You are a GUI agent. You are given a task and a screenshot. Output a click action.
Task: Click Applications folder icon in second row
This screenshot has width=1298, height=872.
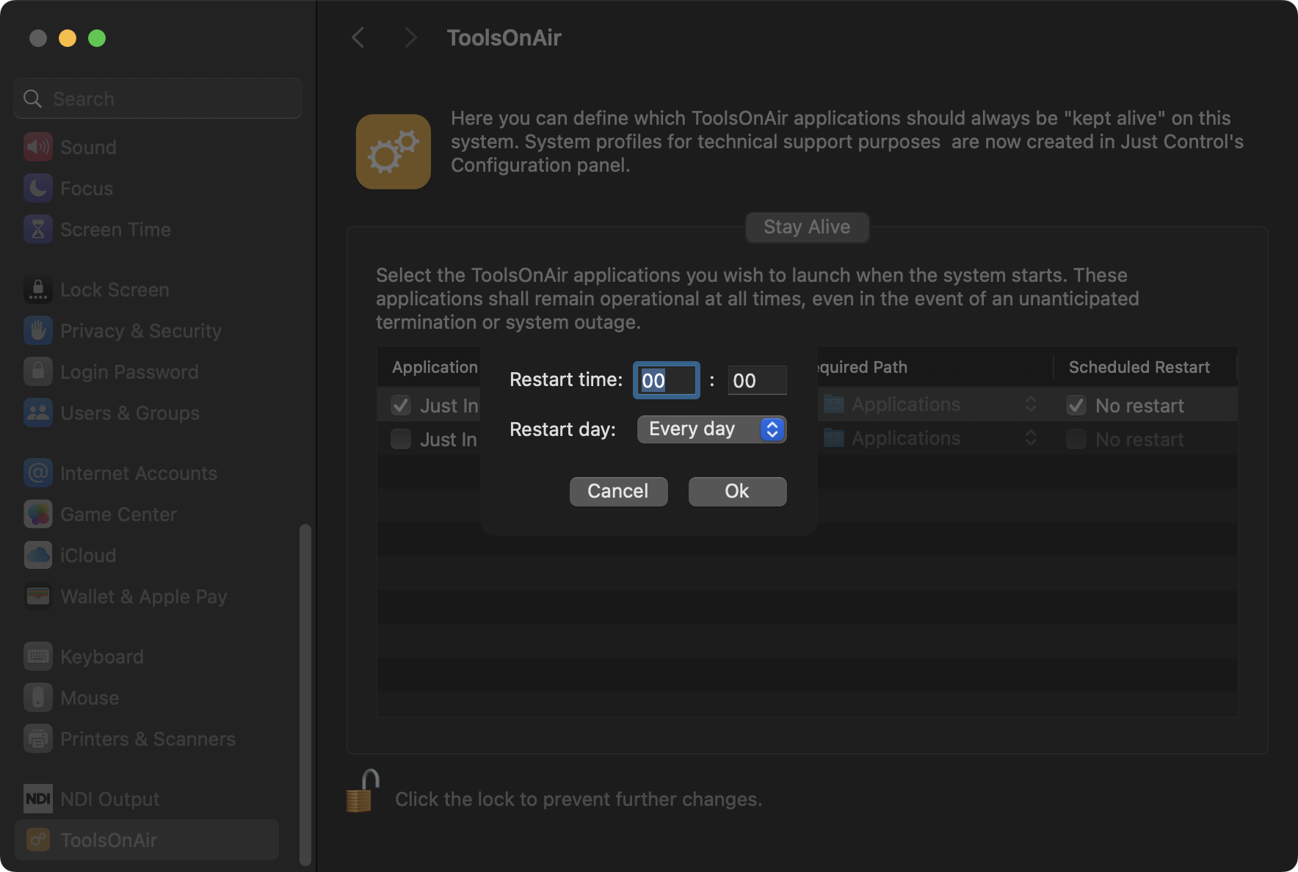[x=834, y=438]
